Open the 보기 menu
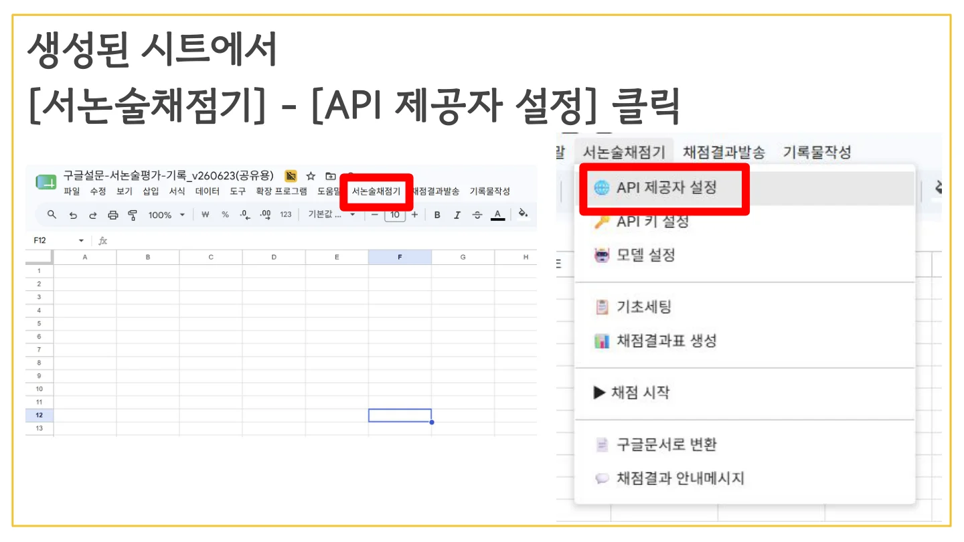 coord(125,191)
